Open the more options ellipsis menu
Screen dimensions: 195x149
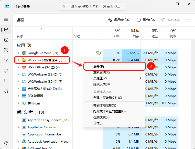(188, 20)
